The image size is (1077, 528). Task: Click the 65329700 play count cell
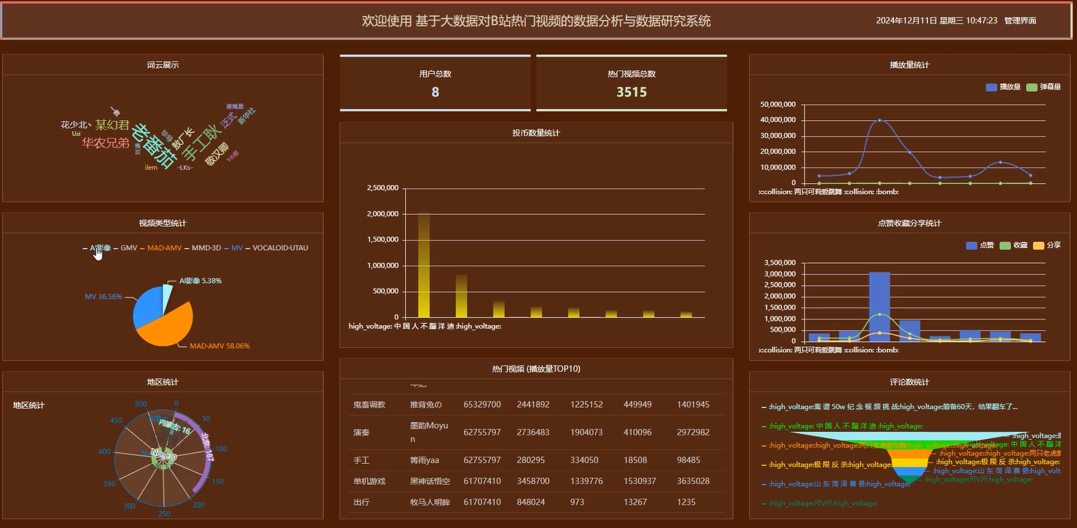point(482,405)
